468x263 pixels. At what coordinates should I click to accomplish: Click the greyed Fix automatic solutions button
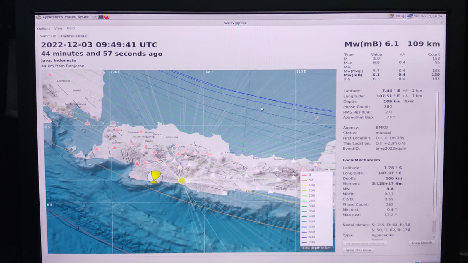pyautogui.click(x=365, y=243)
